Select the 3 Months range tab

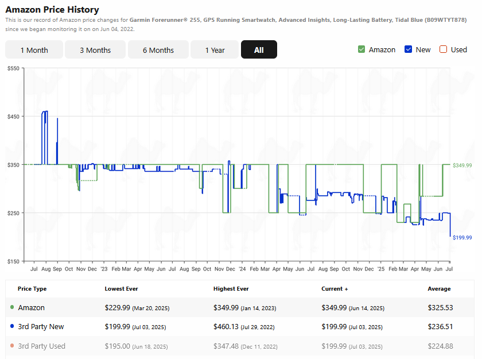pos(95,49)
